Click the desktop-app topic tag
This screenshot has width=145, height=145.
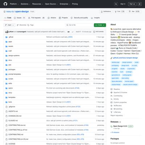pos(116,62)
